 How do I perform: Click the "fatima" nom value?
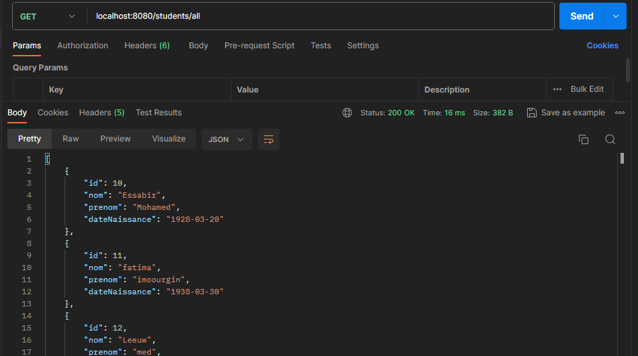coord(137,268)
